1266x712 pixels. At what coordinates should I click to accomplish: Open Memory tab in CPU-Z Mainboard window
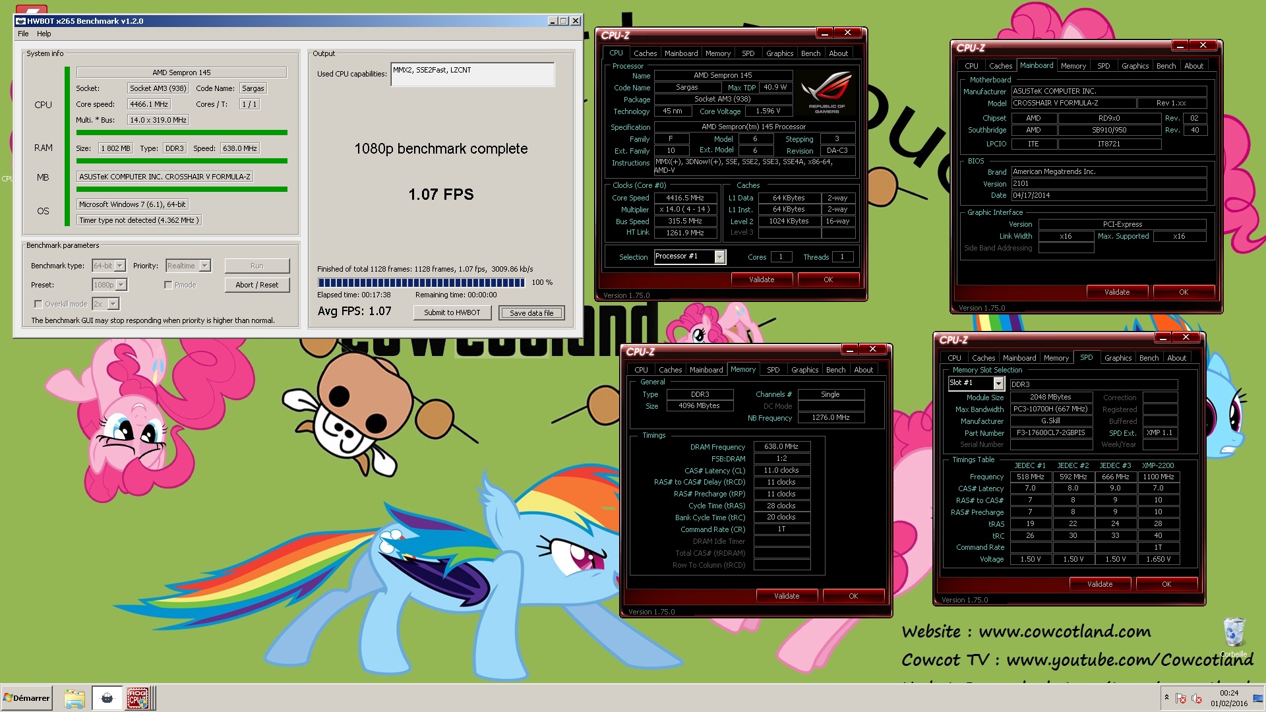(x=1073, y=66)
